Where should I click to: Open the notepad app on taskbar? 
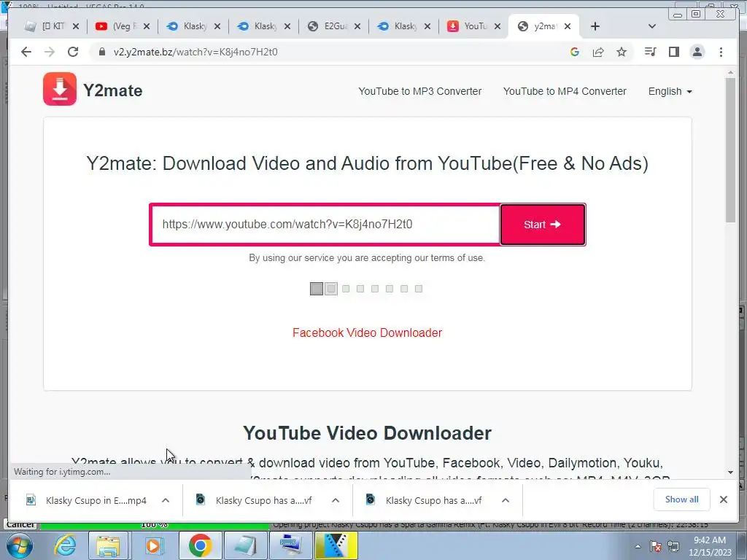click(245, 545)
